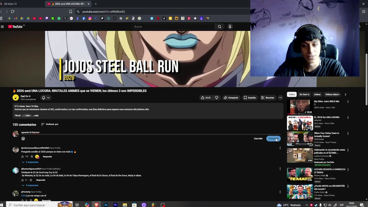Start voice search with the microphone icon
This screenshot has width=368, height=207.
[x=230, y=26]
